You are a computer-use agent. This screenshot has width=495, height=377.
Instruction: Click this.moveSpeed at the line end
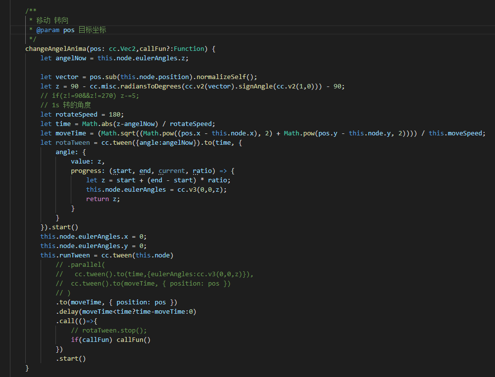point(455,133)
